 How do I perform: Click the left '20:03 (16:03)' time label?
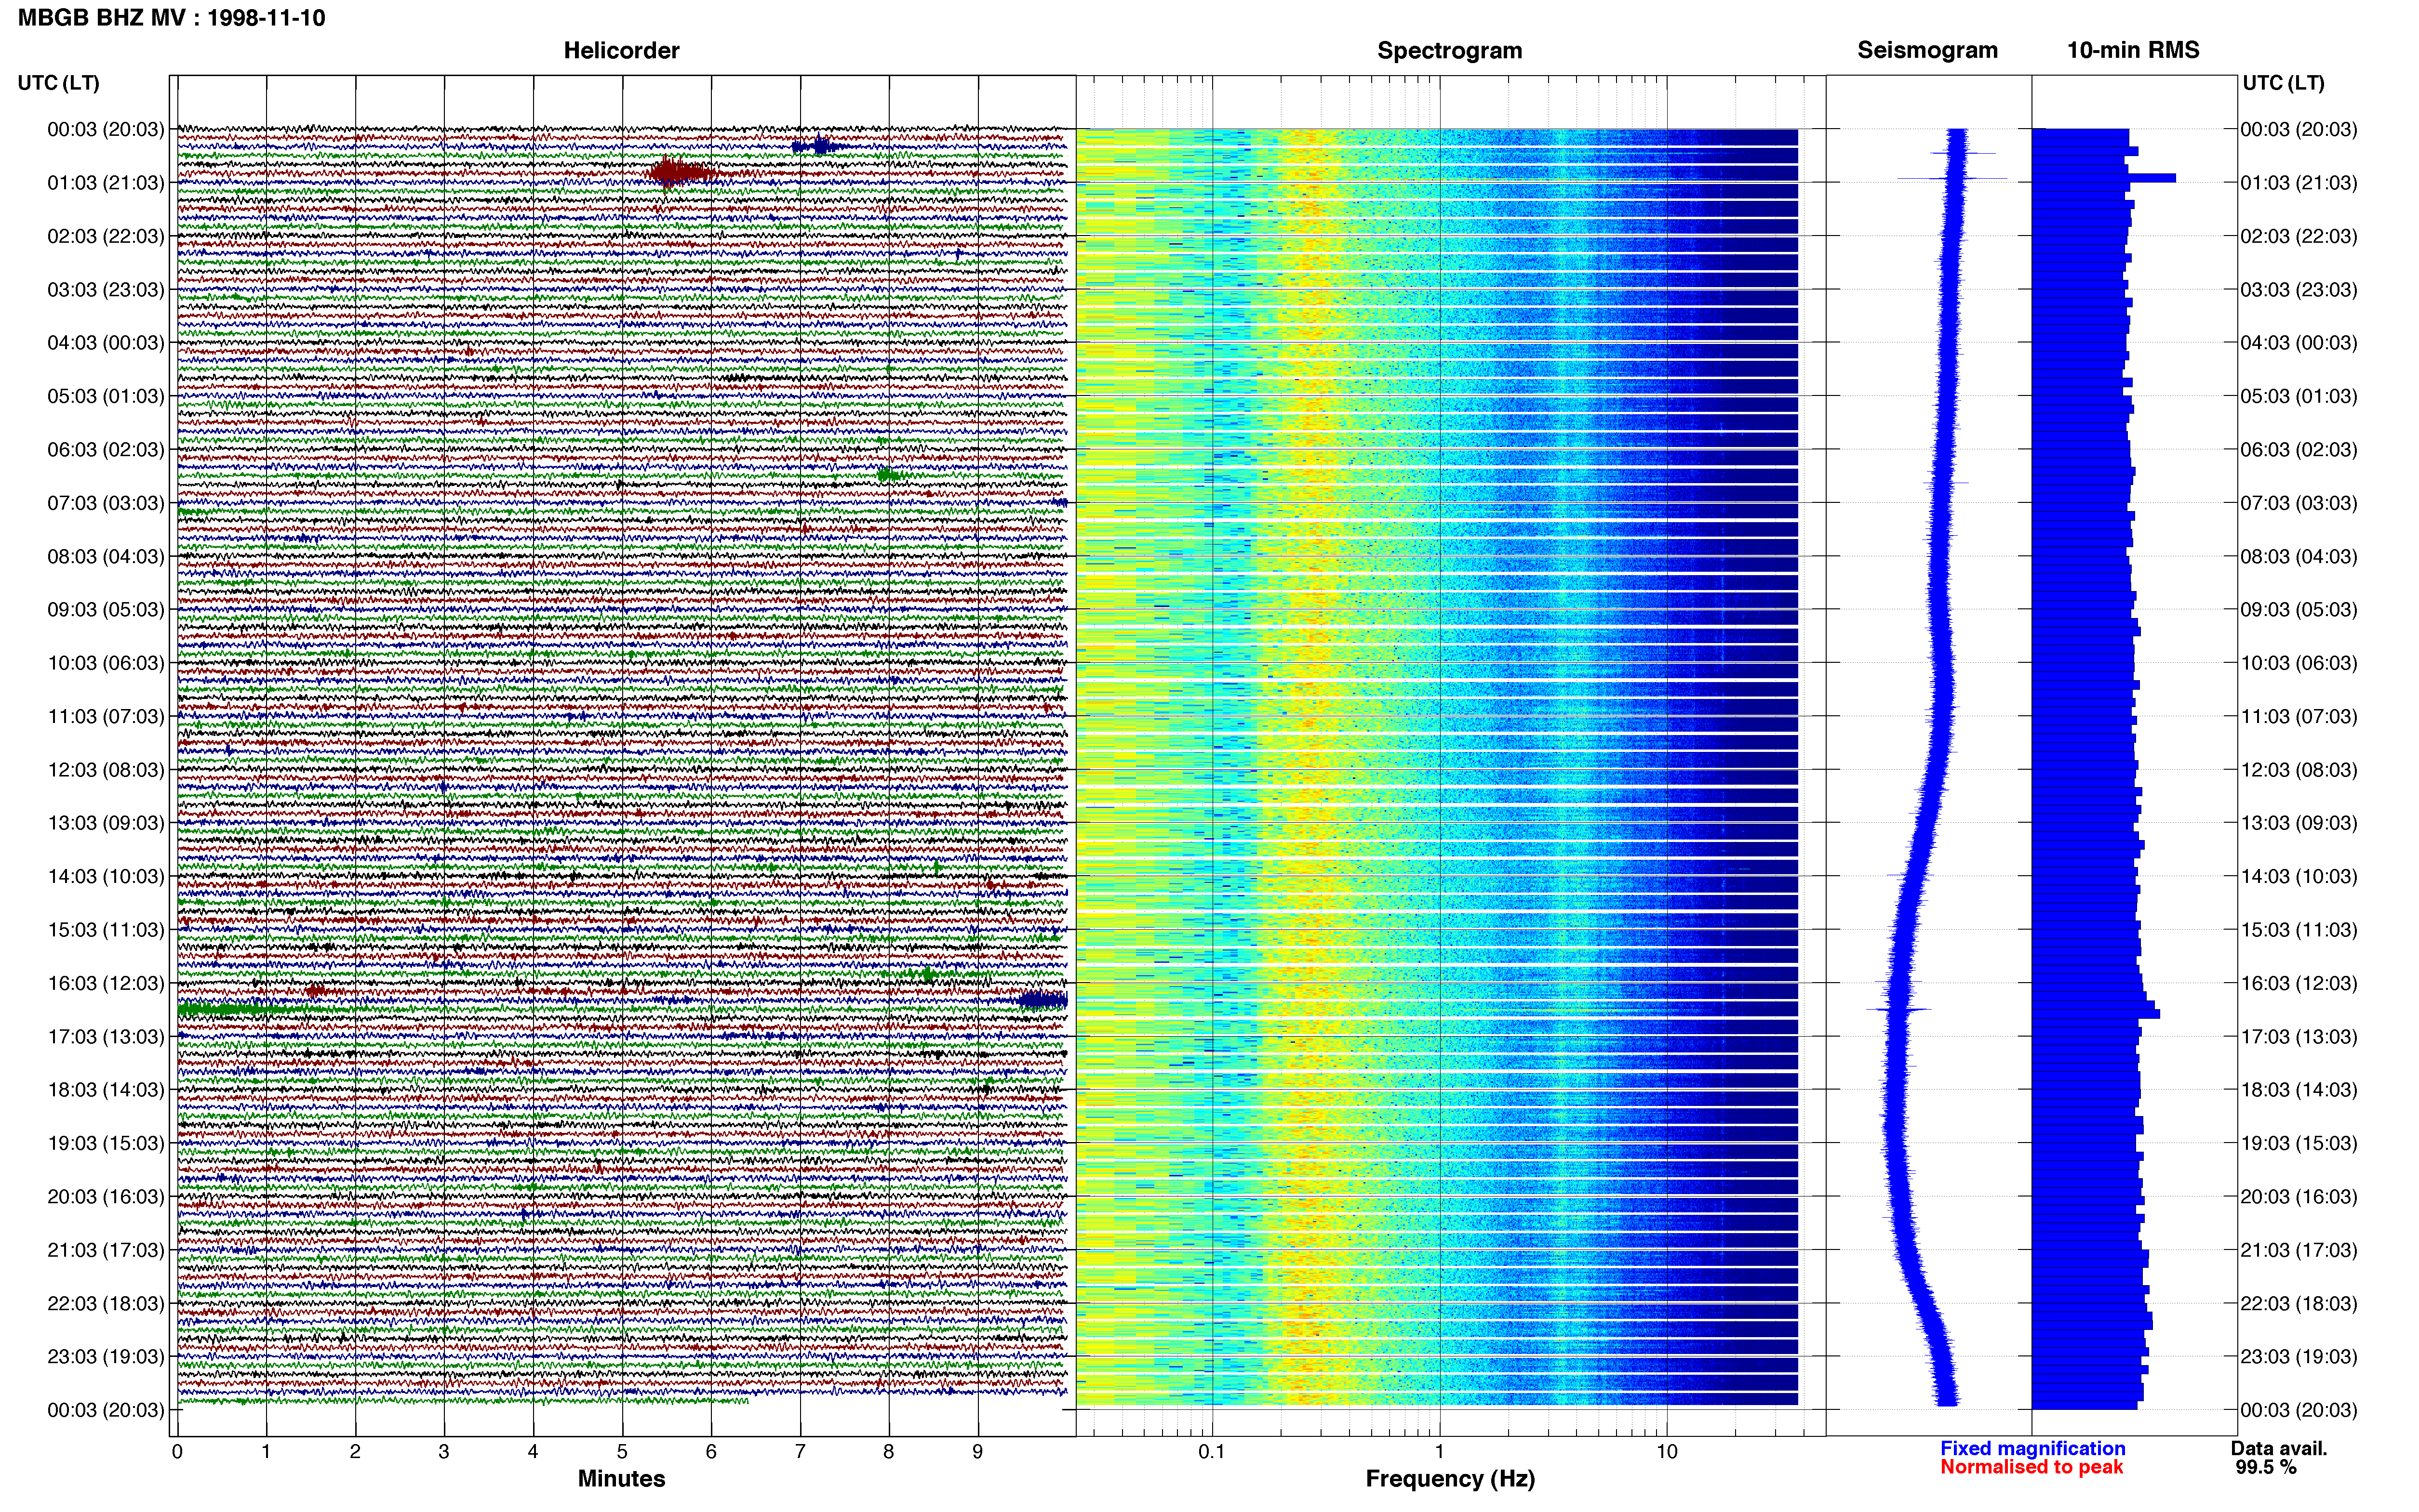click(x=106, y=1197)
